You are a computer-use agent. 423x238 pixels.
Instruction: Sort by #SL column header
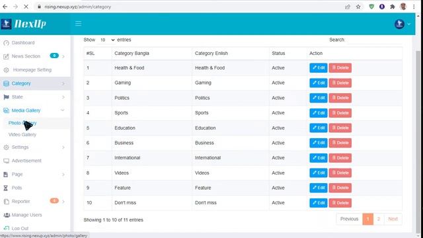pos(97,54)
